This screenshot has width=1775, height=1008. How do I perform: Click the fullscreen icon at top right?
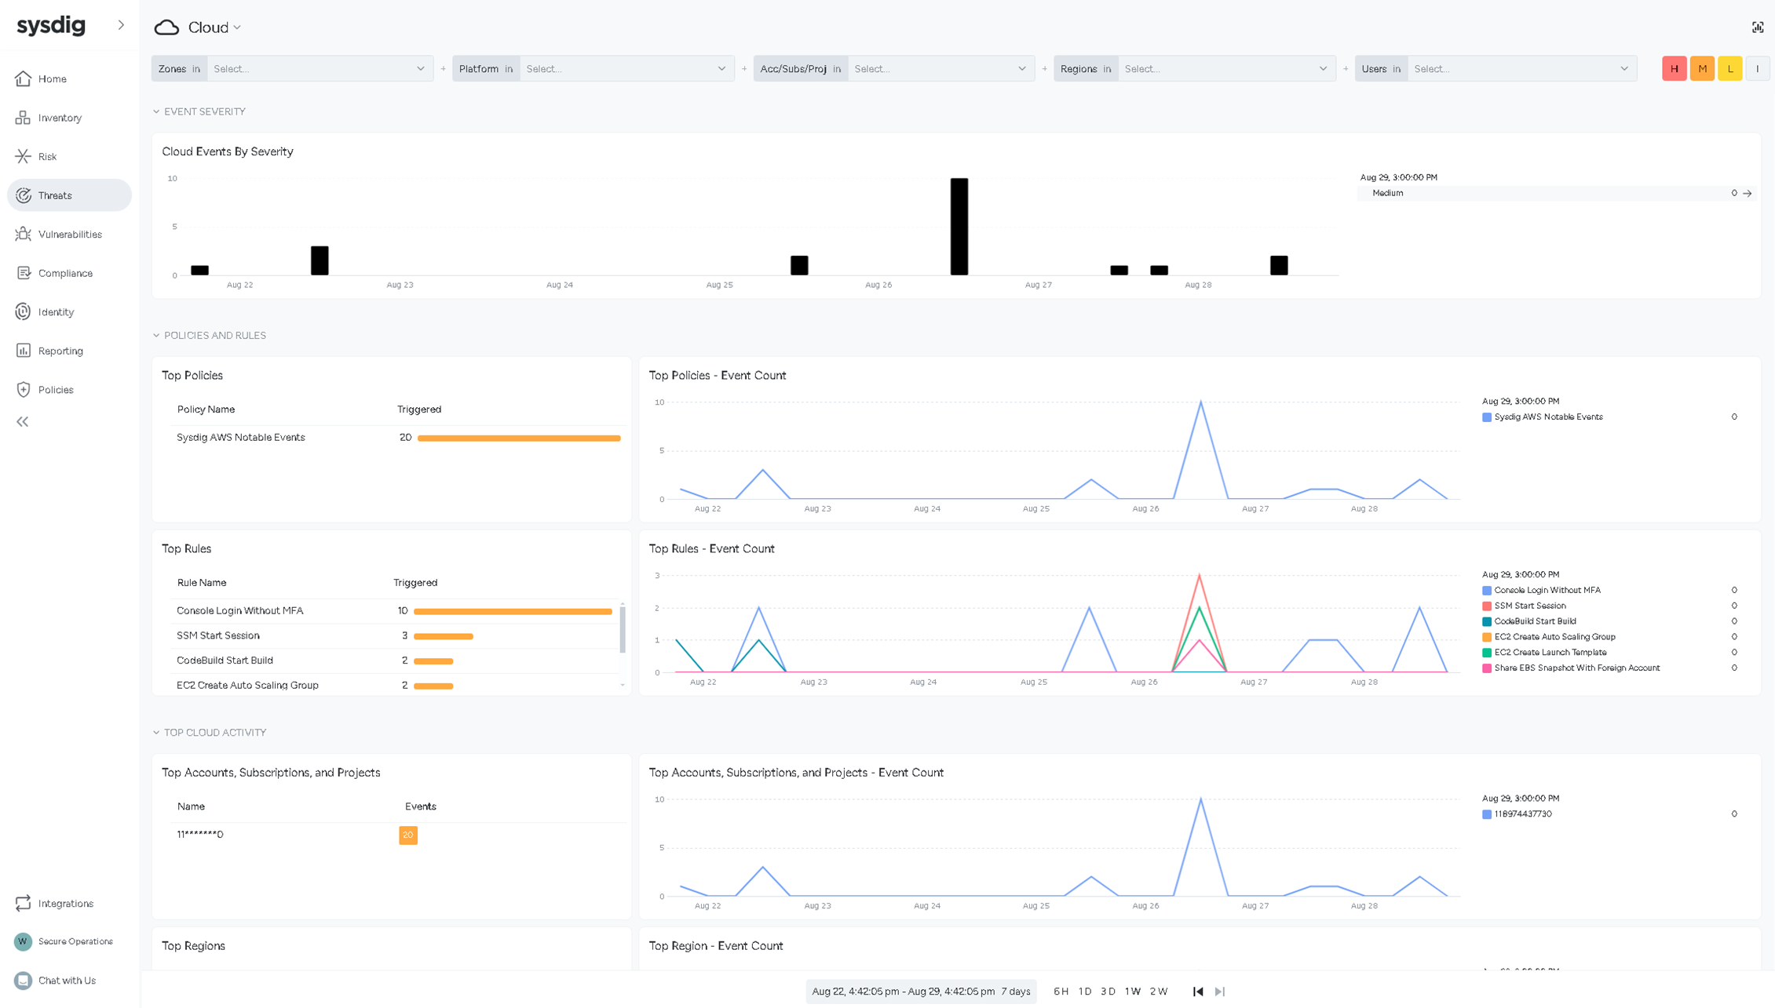pyautogui.click(x=1757, y=27)
